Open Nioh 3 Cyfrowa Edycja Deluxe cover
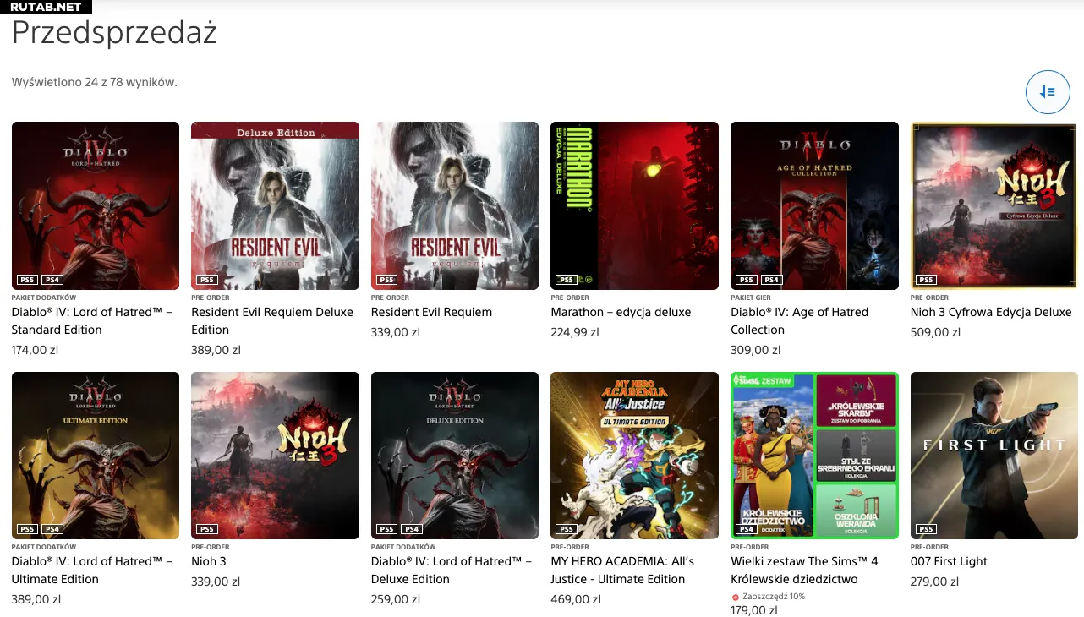1084x617 pixels. click(x=994, y=205)
